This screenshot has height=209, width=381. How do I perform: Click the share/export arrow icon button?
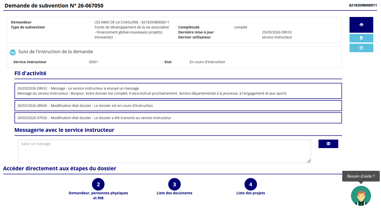pos(361,48)
